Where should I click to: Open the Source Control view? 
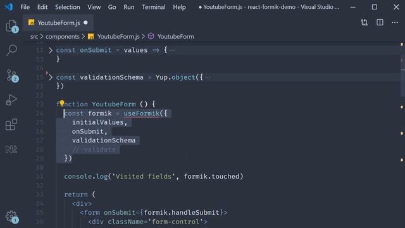tap(11, 75)
